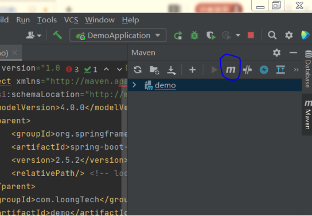
Task: Open the Tools menu
Action: coord(47,20)
